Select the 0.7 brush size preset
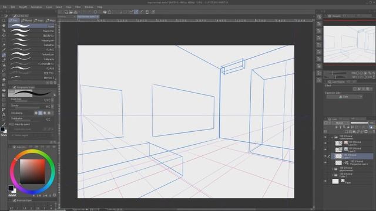Viewport: 376px width, 211px height. pyautogui.click(x=12, y=208)
